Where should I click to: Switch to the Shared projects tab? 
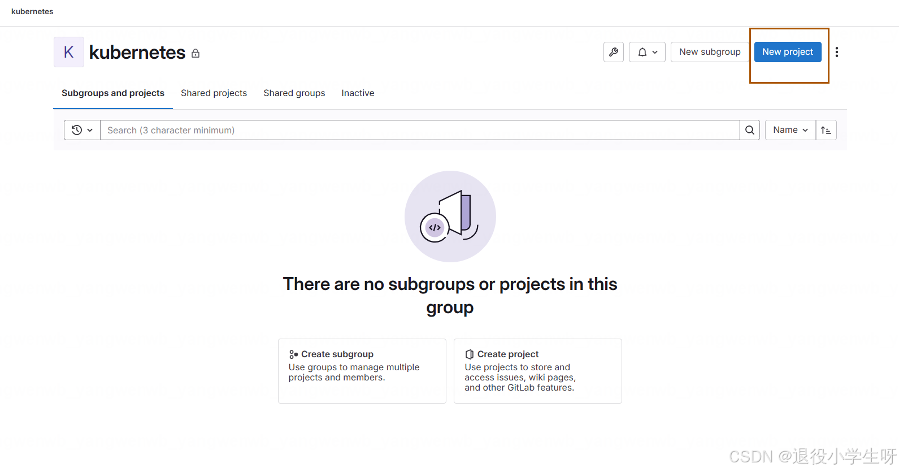214,93
